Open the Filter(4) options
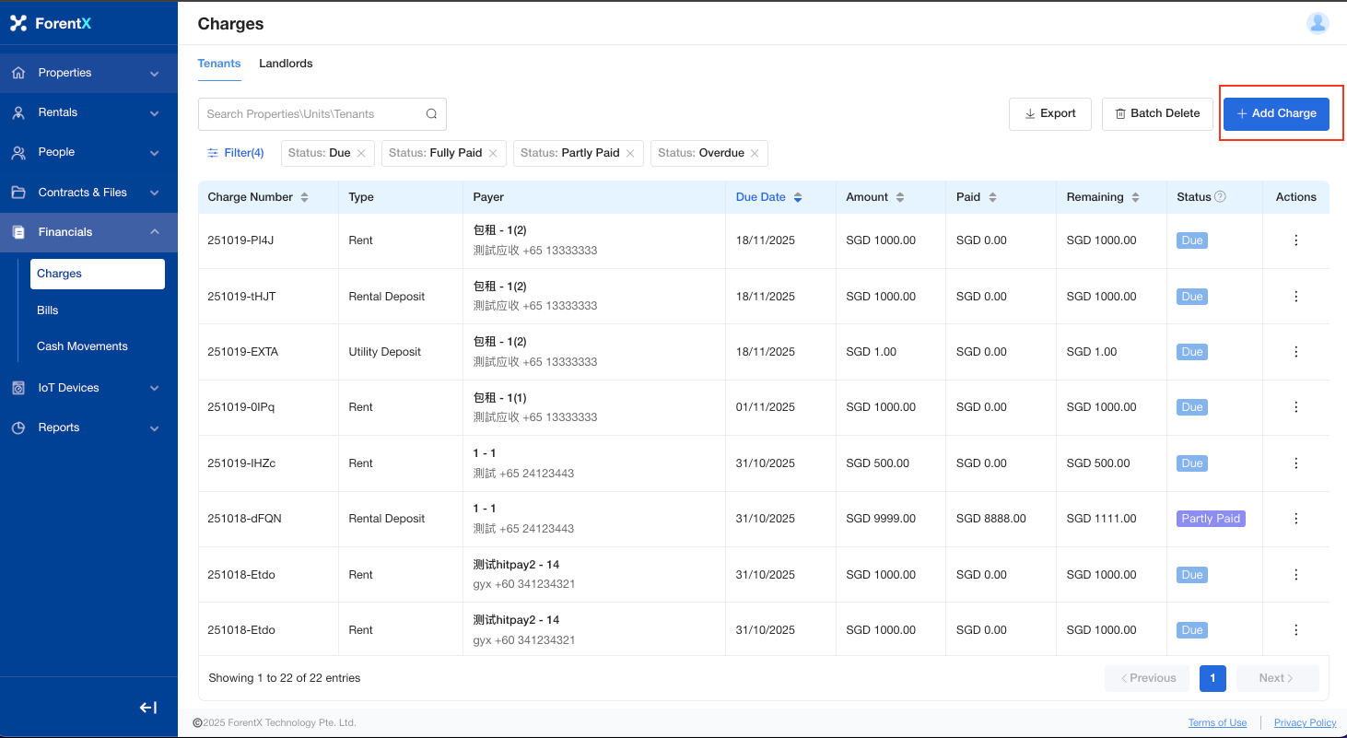Viewport: 1347px width, 738px height. pyautogui.click(x=236, y=153)
